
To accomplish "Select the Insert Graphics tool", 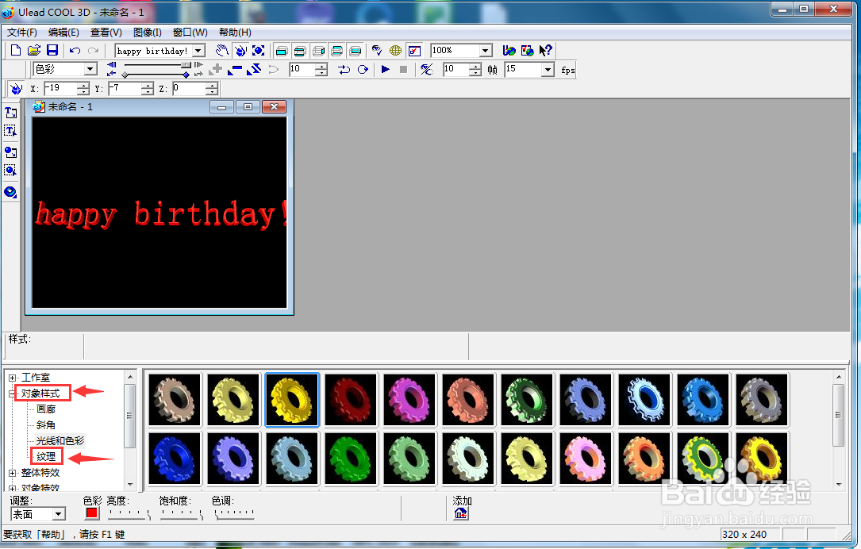I will click(10, 152).
